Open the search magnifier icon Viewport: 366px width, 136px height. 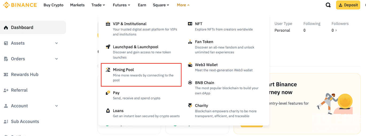(328, 5)
